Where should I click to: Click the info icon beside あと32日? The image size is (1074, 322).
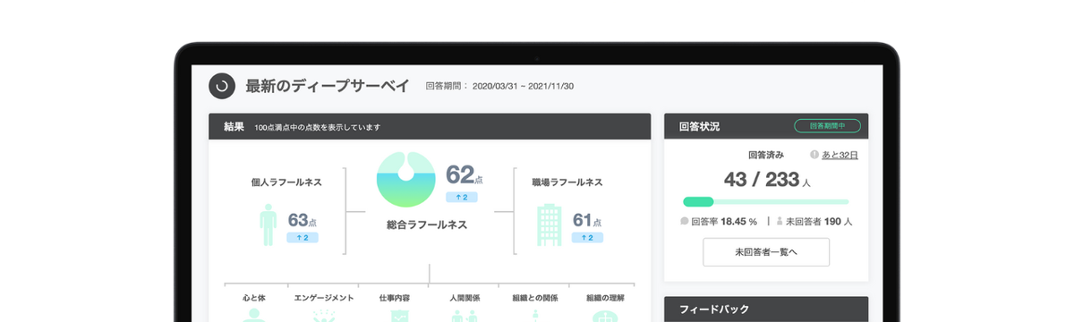[x=814, y=155]
